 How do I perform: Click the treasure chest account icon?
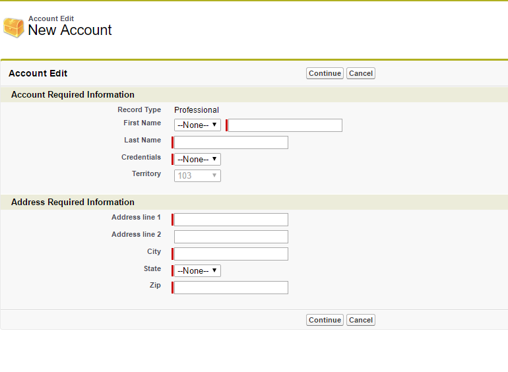[x=13, y=27]
